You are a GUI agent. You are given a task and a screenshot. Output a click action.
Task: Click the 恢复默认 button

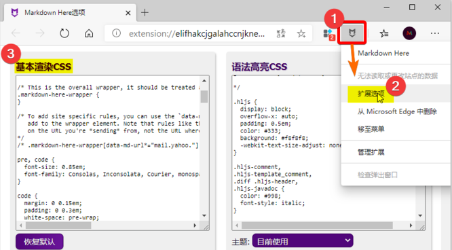click(39, 242)
